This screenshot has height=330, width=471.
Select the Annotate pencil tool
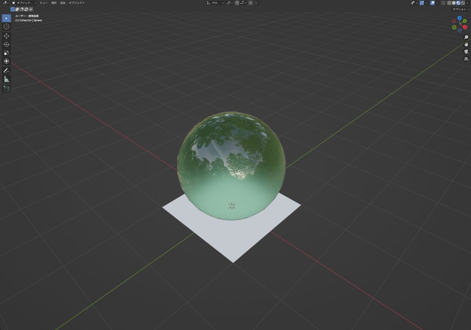[6, 71]
